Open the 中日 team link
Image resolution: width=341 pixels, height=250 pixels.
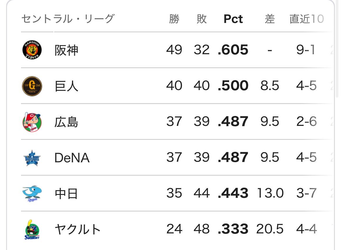pos(66,194)
